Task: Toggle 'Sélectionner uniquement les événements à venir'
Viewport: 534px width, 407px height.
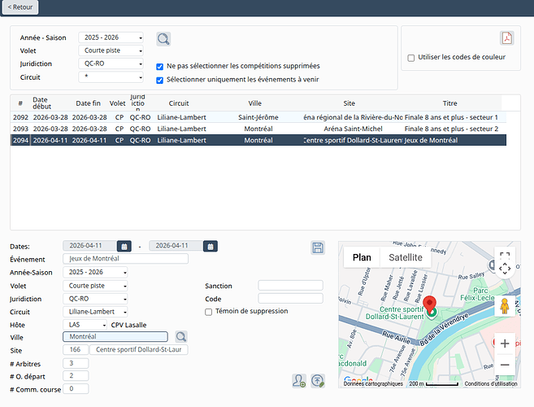Action: click(159, 80)
